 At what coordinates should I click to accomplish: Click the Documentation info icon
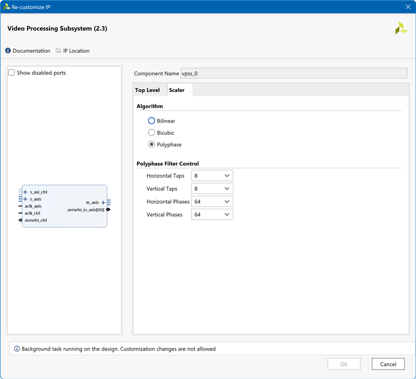(8, 51)
